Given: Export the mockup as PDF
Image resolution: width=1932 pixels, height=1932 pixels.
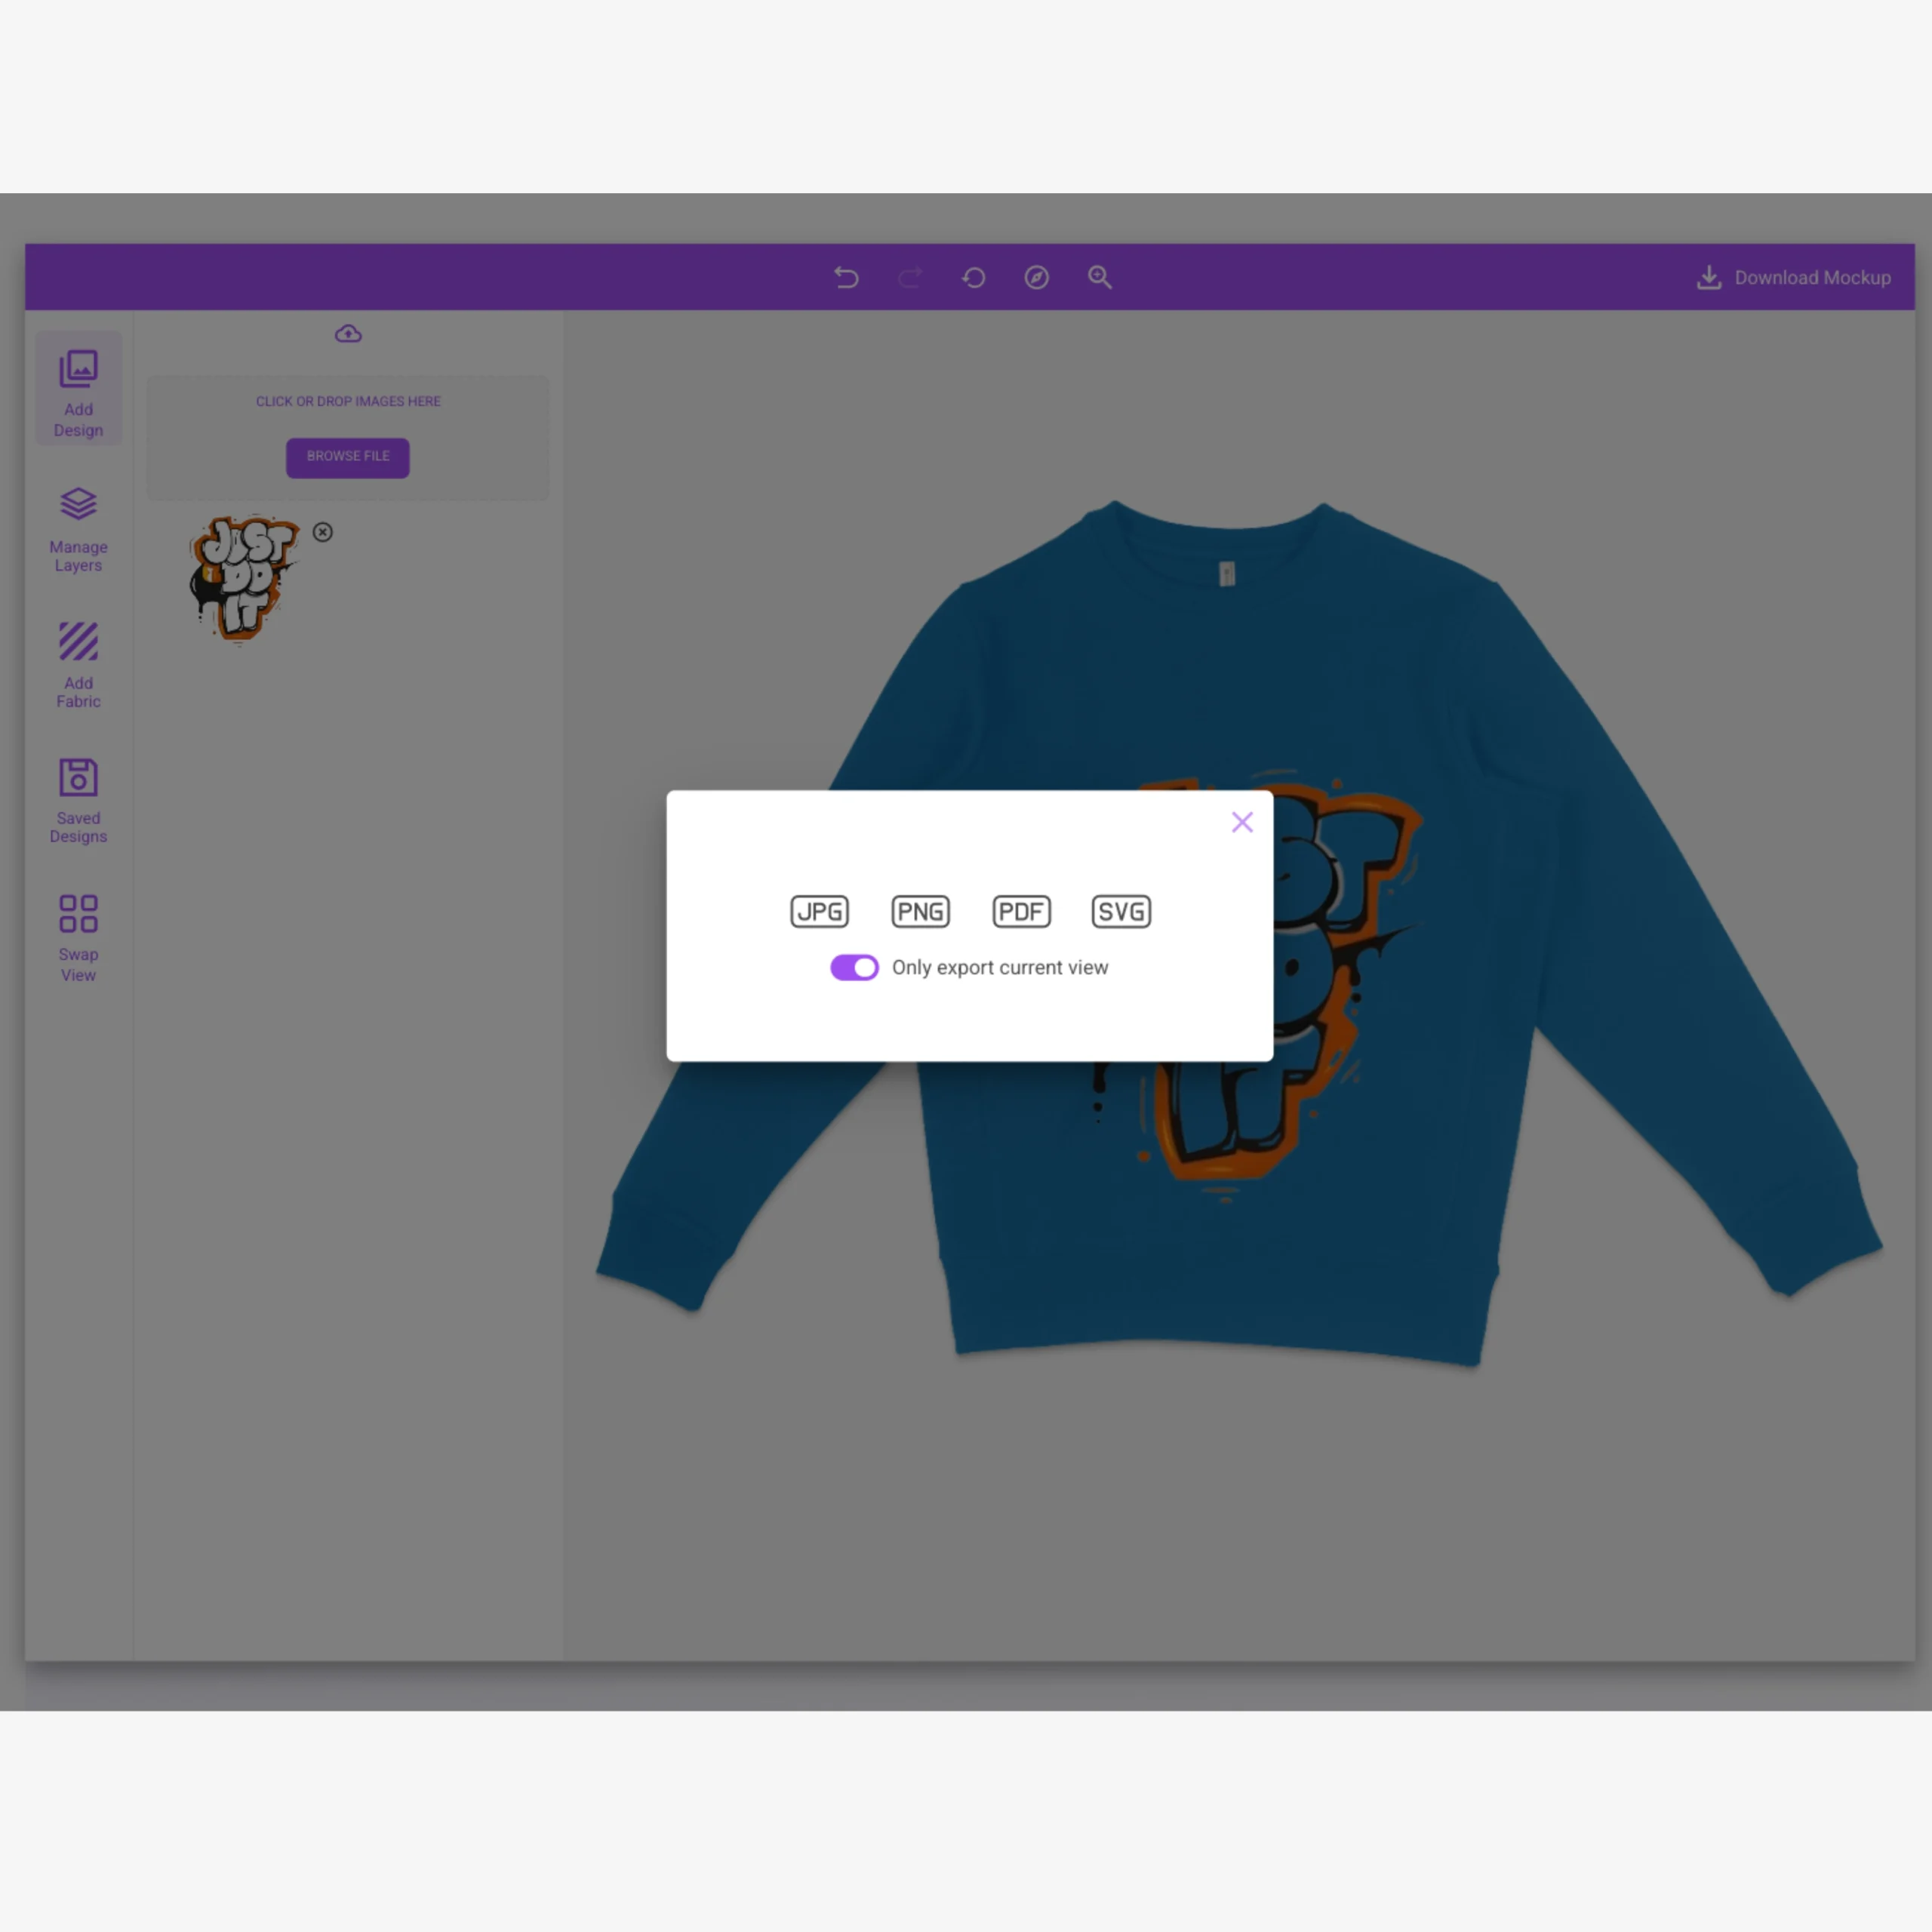Looking at the screenshot, I should pos(1021,911).
